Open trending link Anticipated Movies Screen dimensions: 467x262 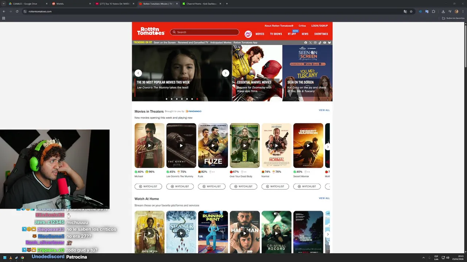pyautogui.click(x=221, y=43)
